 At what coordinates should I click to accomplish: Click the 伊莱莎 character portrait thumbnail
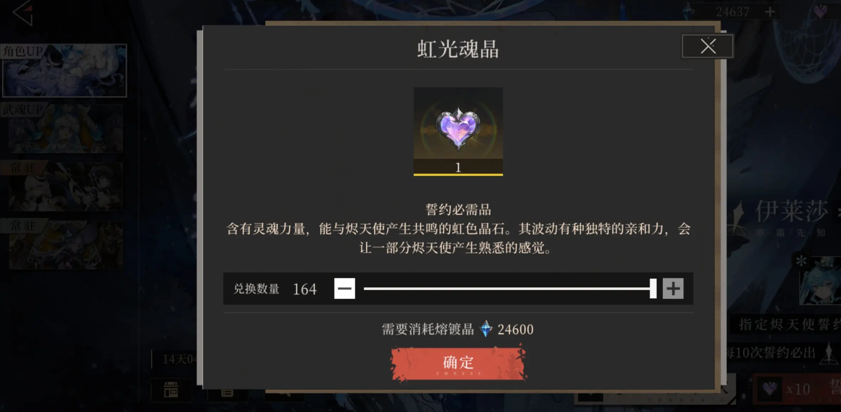tap(820, 280)
